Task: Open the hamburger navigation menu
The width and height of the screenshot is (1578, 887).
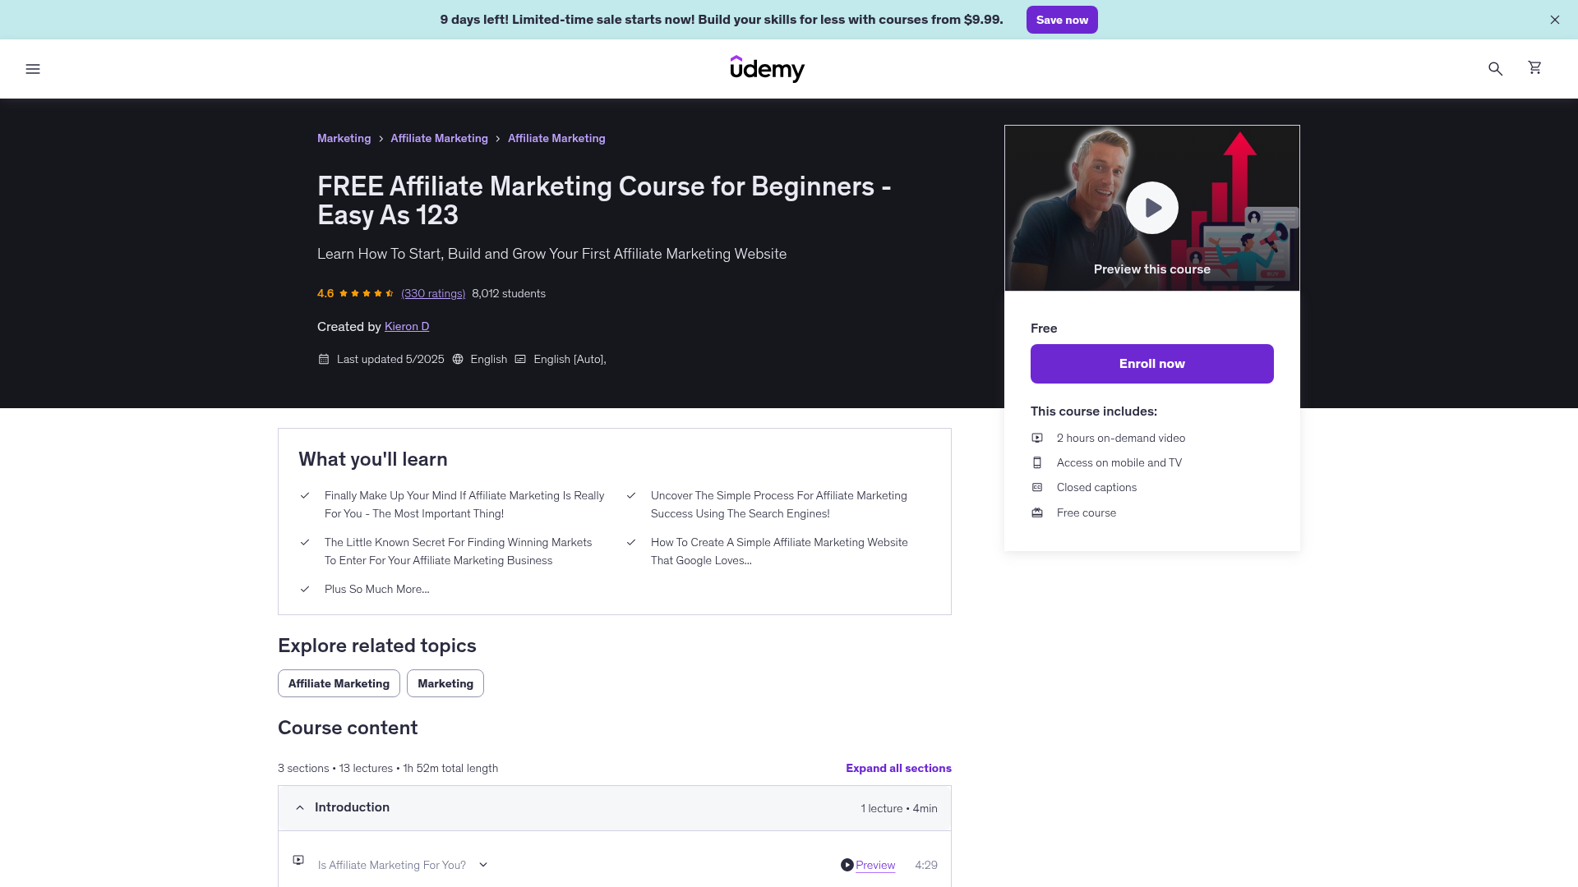Action: [x=33, y=69]
